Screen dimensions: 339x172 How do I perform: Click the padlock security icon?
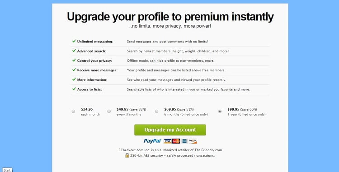127,155
